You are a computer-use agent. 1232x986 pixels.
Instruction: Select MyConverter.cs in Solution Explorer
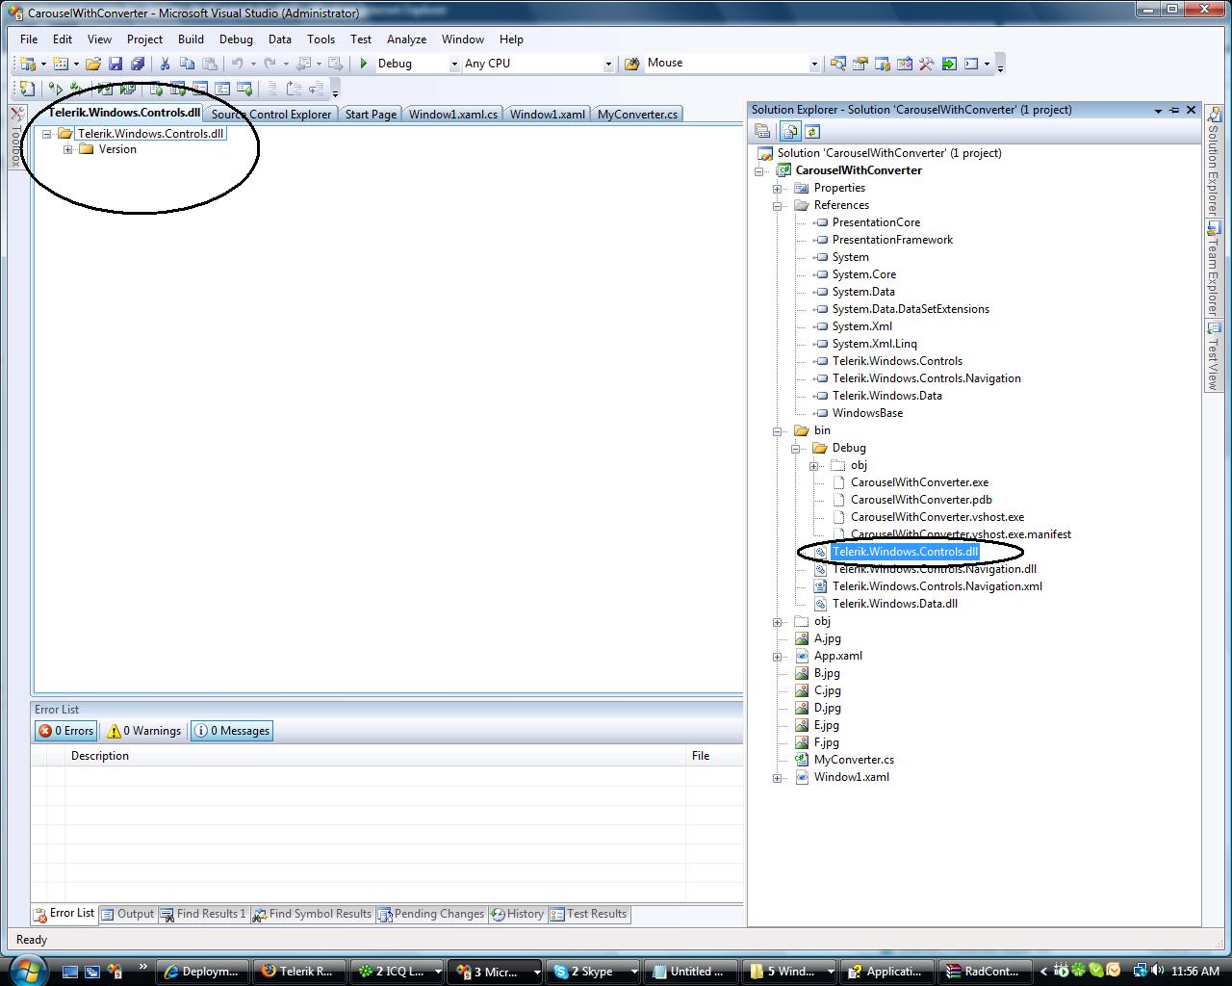(854, 760)
